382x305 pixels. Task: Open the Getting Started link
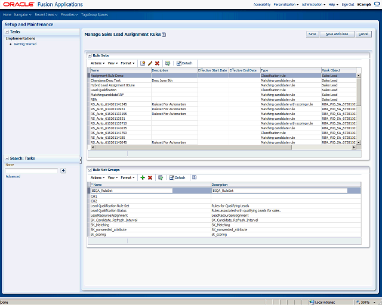pyautogui.click(x=25, y=44)
